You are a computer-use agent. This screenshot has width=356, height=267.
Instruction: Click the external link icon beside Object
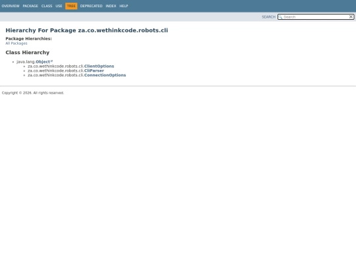[51, 61]
